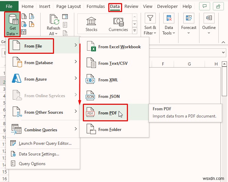Choose From JSON
Image resolution: width=228 pixels, height=182 pixels.
114,96
